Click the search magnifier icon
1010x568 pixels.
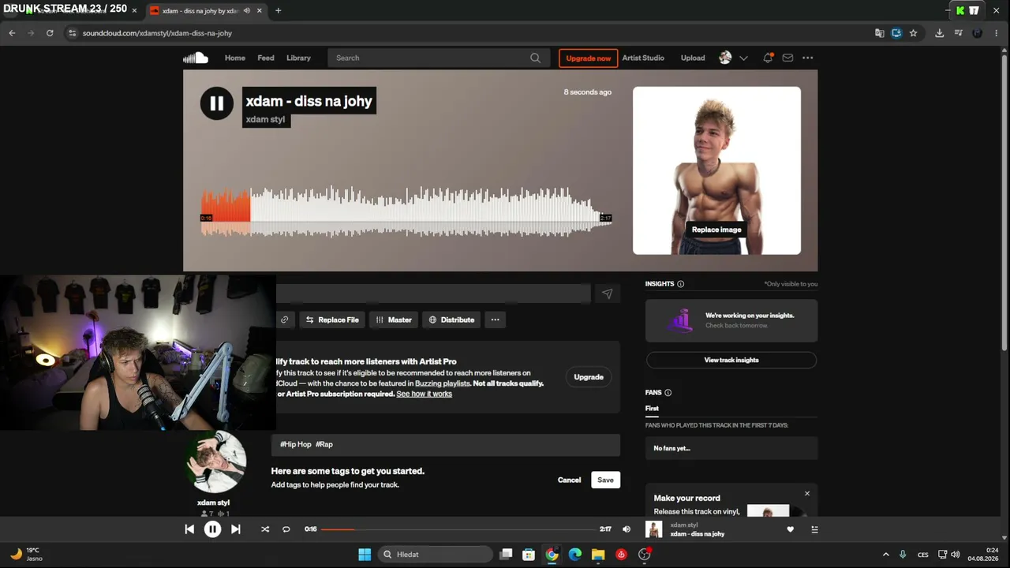pos(535,58)
